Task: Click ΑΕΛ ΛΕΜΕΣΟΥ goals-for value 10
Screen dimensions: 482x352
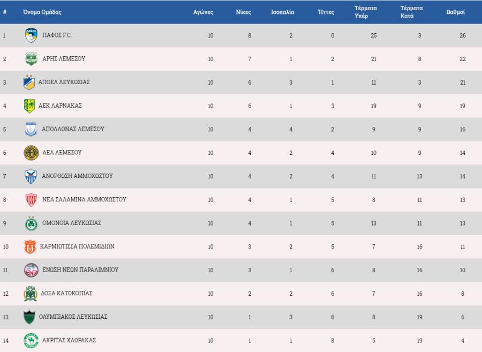Action: click(x=373, y=153)
